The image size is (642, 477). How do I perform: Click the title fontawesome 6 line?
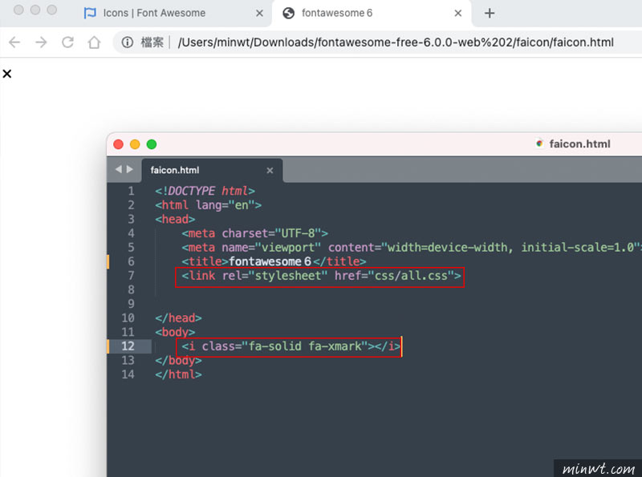[274, 261]
